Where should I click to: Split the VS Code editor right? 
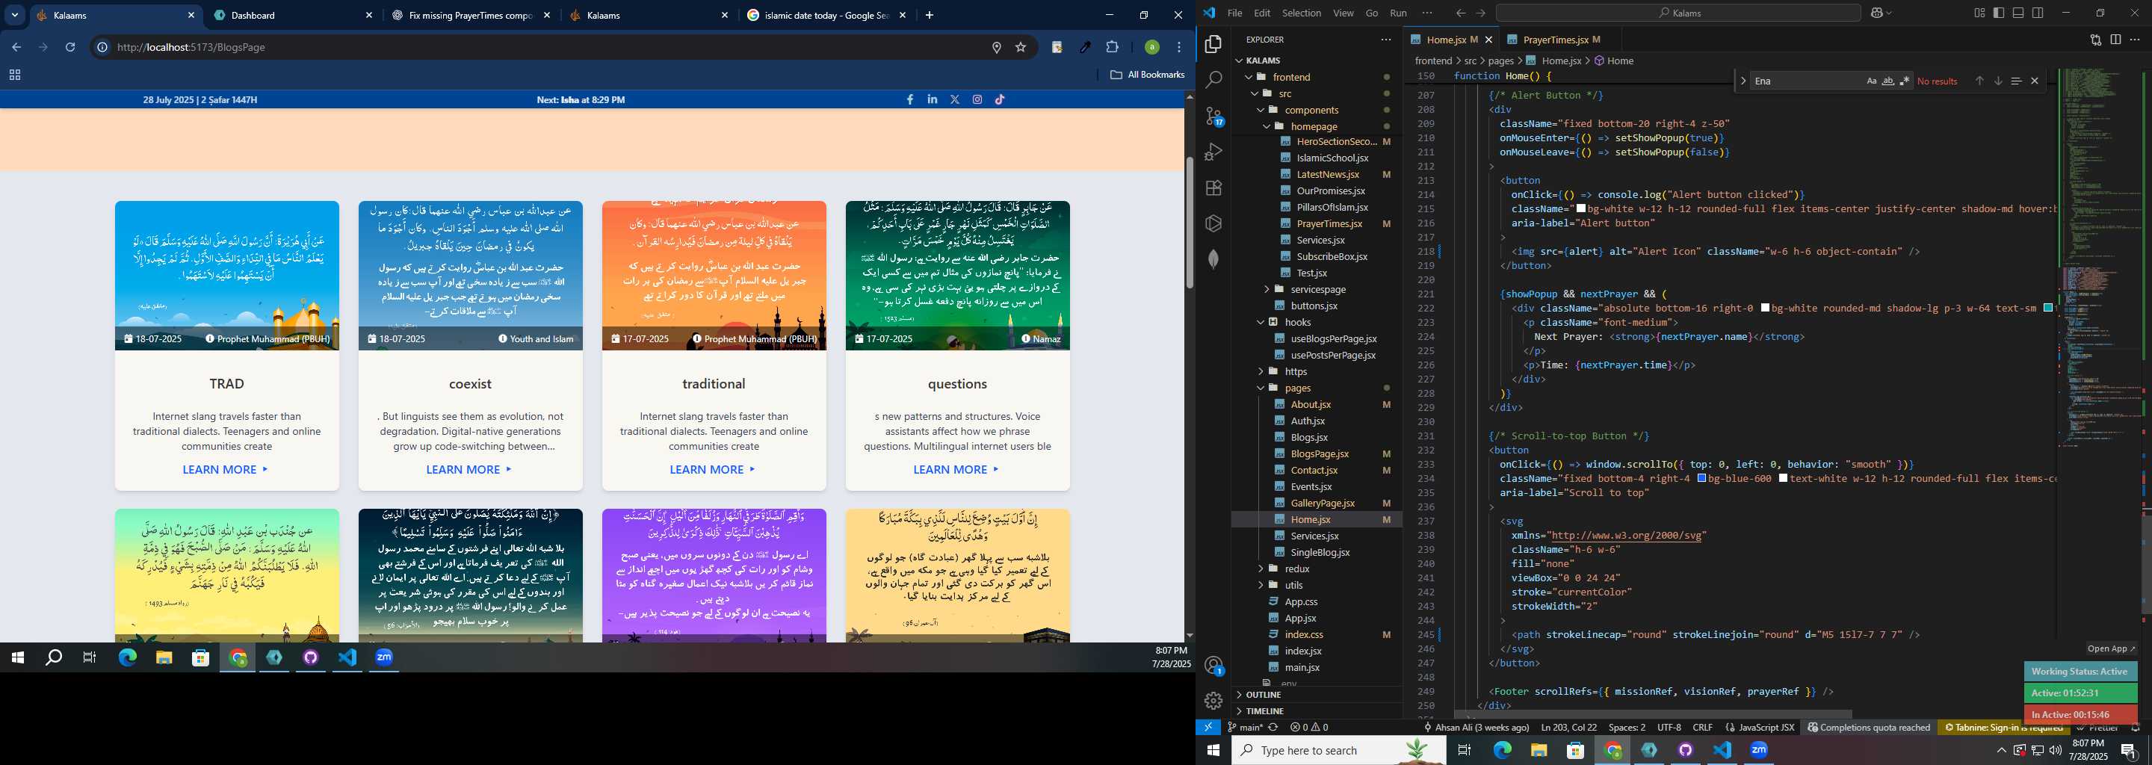[x=2115, y=40]
